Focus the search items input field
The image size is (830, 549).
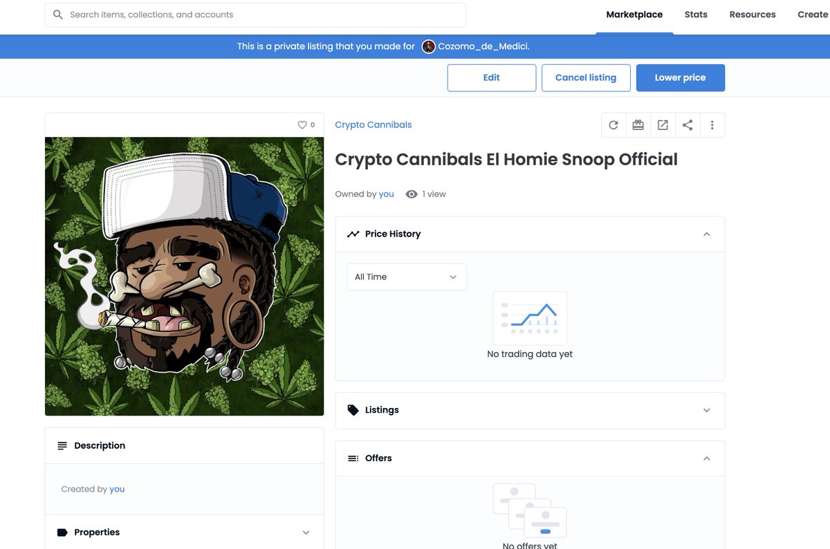click(x=255, y=15)
